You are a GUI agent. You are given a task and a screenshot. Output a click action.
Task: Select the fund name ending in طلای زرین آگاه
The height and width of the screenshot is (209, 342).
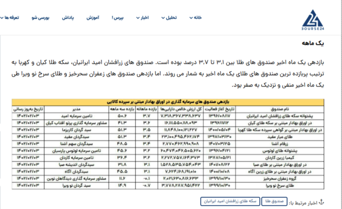coord(280,172)
